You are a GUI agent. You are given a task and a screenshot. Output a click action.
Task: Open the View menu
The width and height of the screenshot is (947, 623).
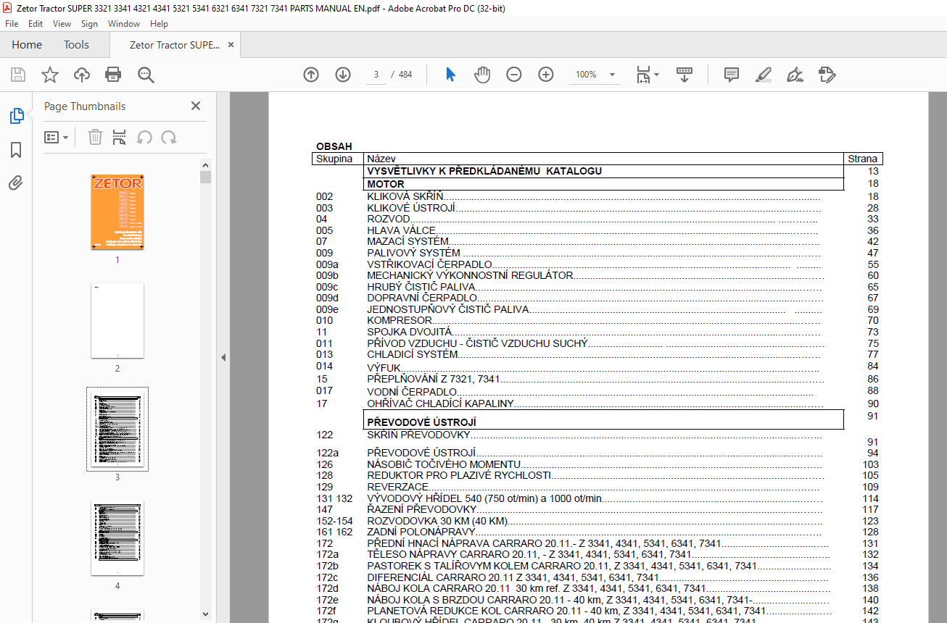pos(62,24)
